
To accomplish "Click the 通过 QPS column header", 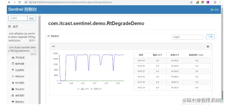I will (157, 55).
